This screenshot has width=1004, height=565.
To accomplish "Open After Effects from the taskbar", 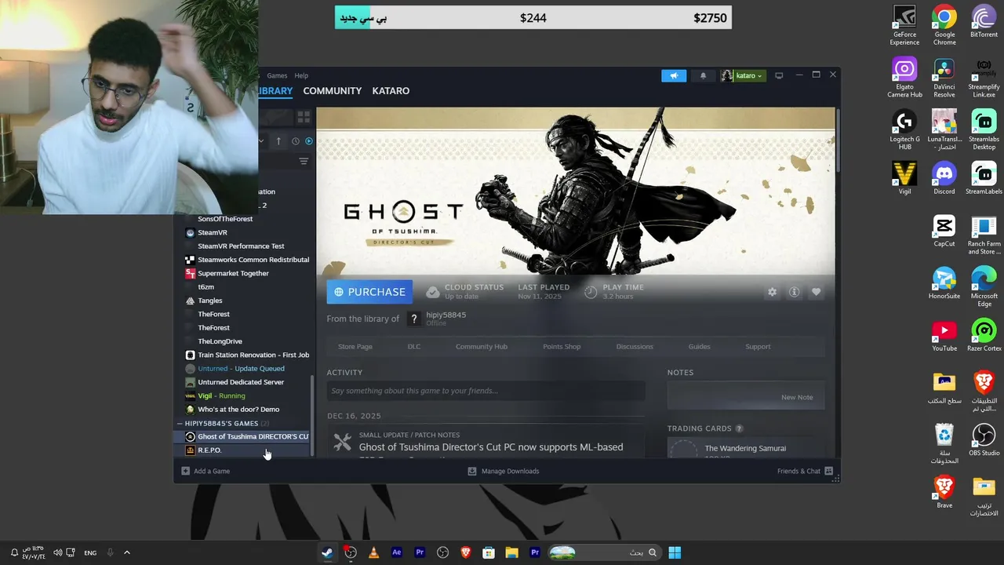I will (x=396, y=552).
